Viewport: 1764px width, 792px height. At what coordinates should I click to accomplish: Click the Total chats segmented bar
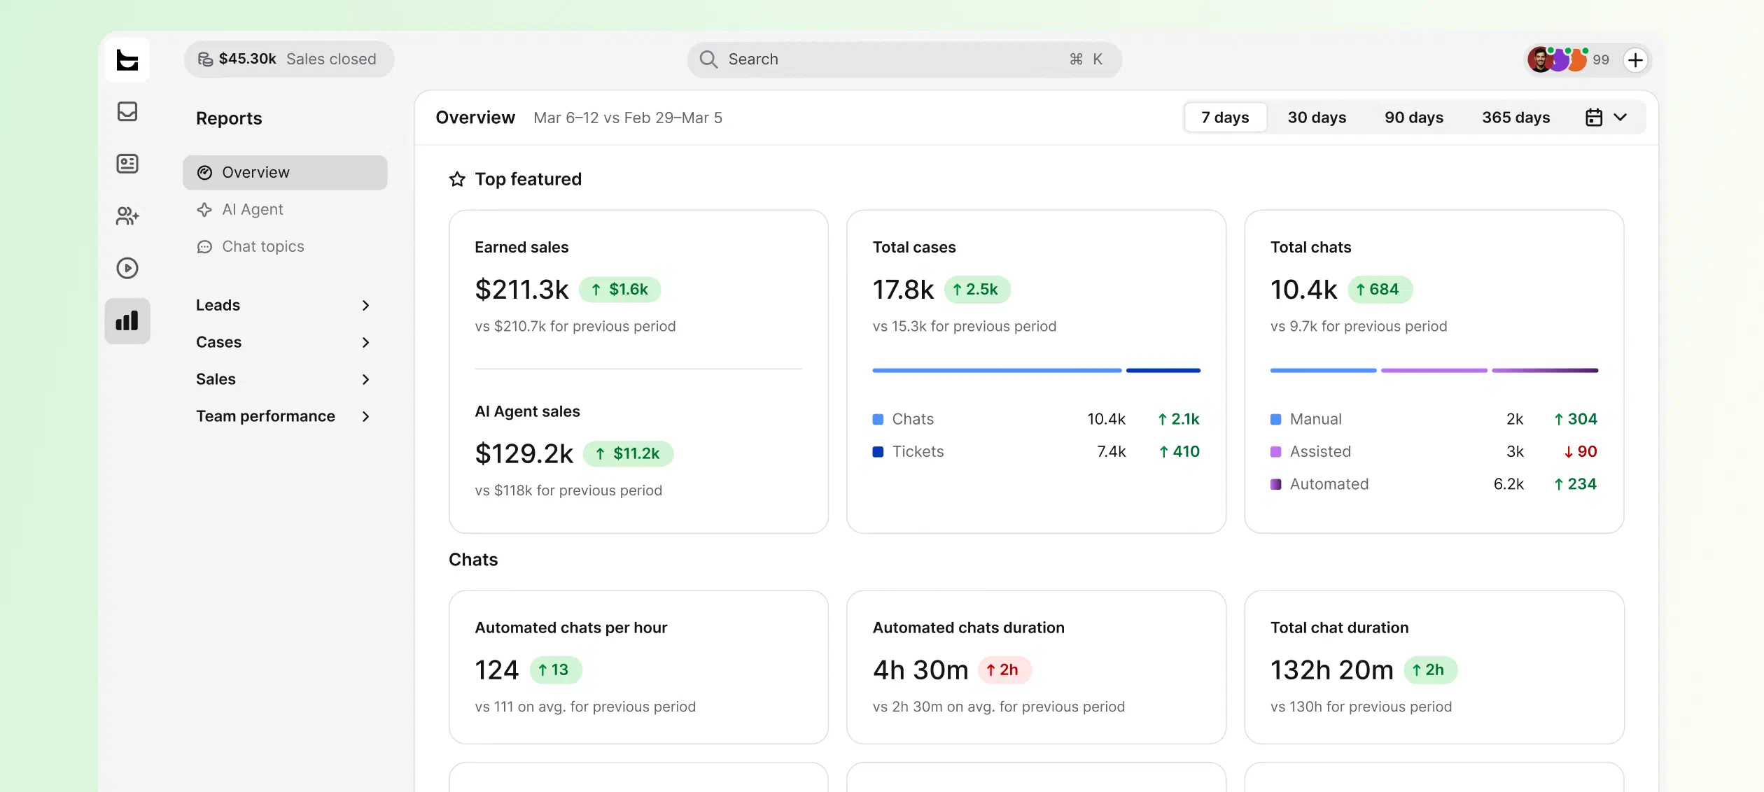pyautogui.click(x=1434, y=370)
